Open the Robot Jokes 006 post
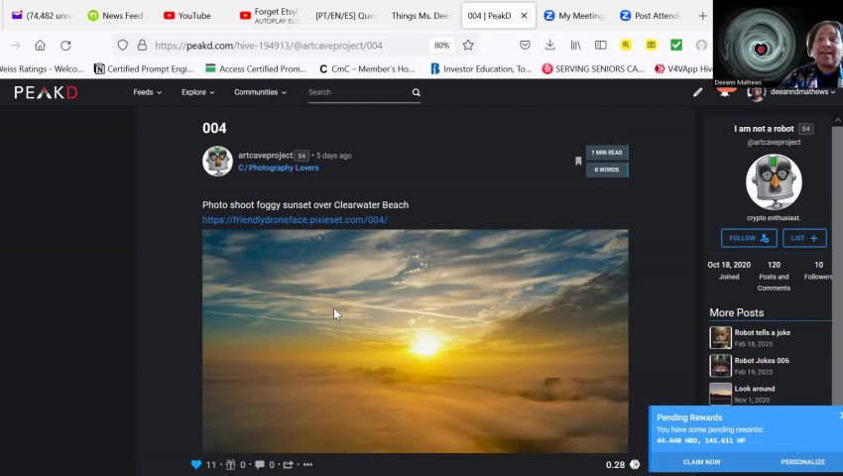Screen dimensions: 843x476 pyautogui.click(x=762, y=361)
